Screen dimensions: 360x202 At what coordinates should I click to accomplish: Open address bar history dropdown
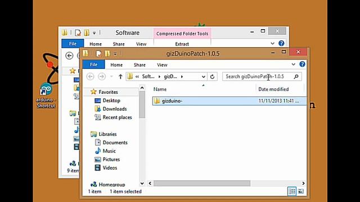[x=204, y=77]
